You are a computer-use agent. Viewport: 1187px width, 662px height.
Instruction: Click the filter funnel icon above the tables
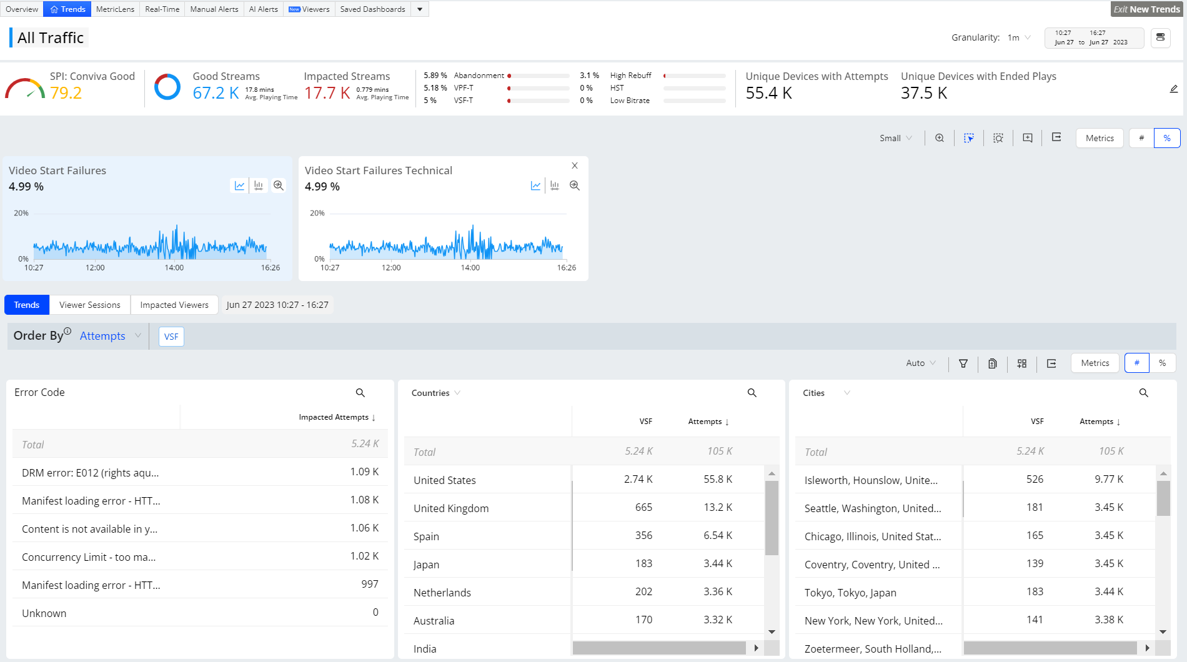(963, 363)
